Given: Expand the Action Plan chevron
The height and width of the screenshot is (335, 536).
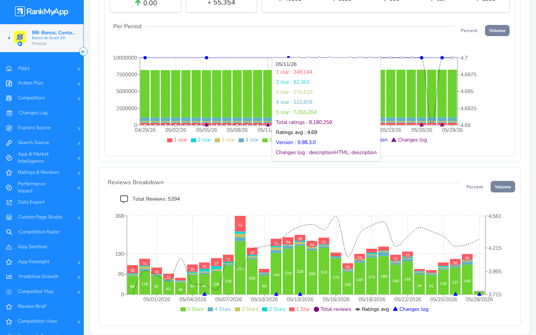Looking at the screenshot, I should [x=79, y=84].
